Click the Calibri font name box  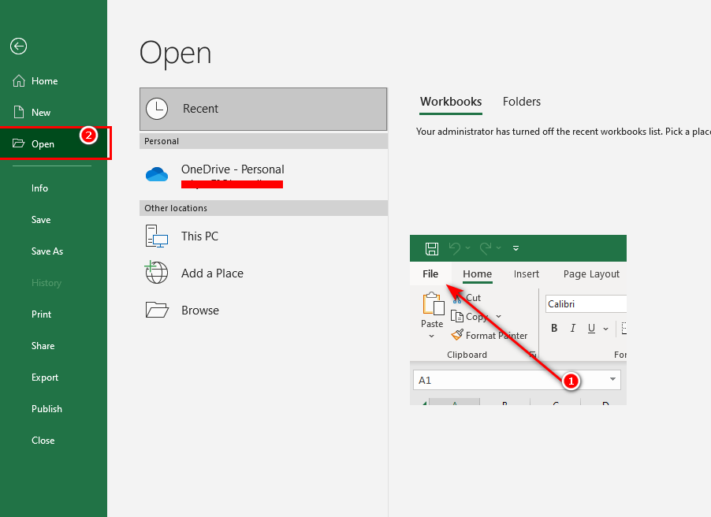click(585, 304)
